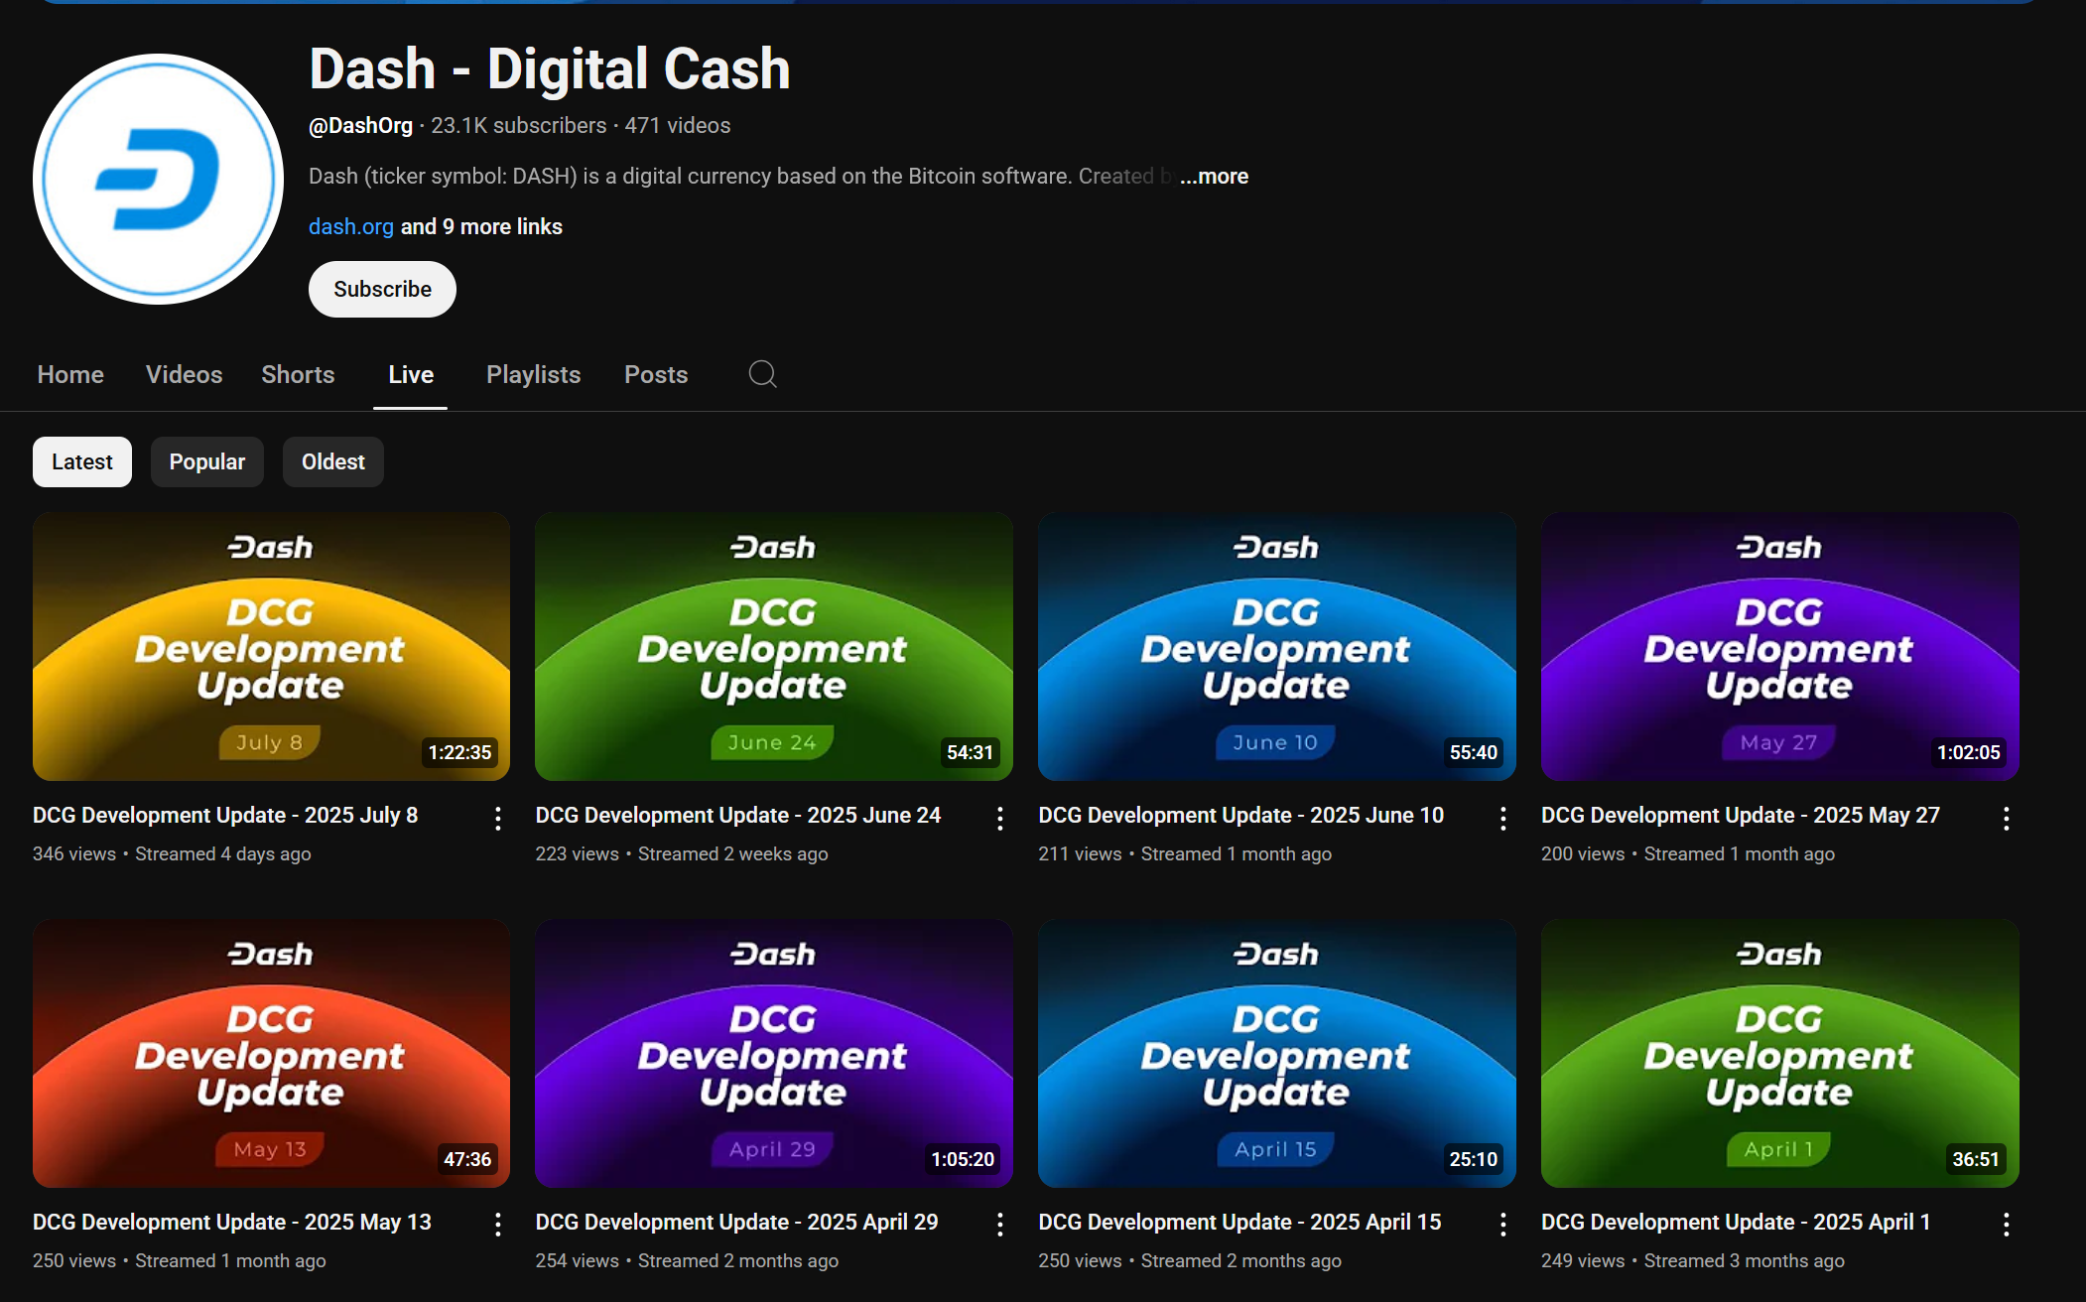This screenshot has width=2086, height=1302.
Task: Open title DCG Development Update - 2025 May 27
Action: pos(1740,815)
